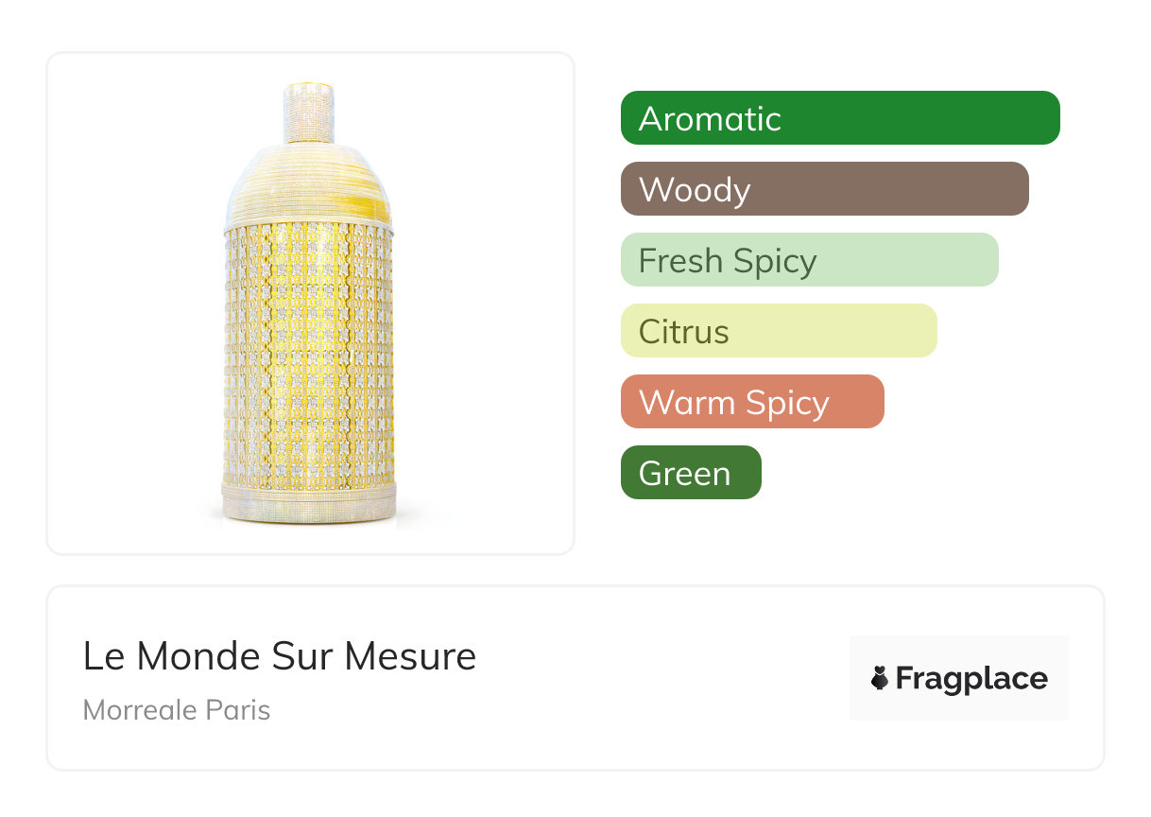The width and height of the screenshot is (1151, 817).
Task: Select the Warm Spicy accord bar
Action: 752,402
